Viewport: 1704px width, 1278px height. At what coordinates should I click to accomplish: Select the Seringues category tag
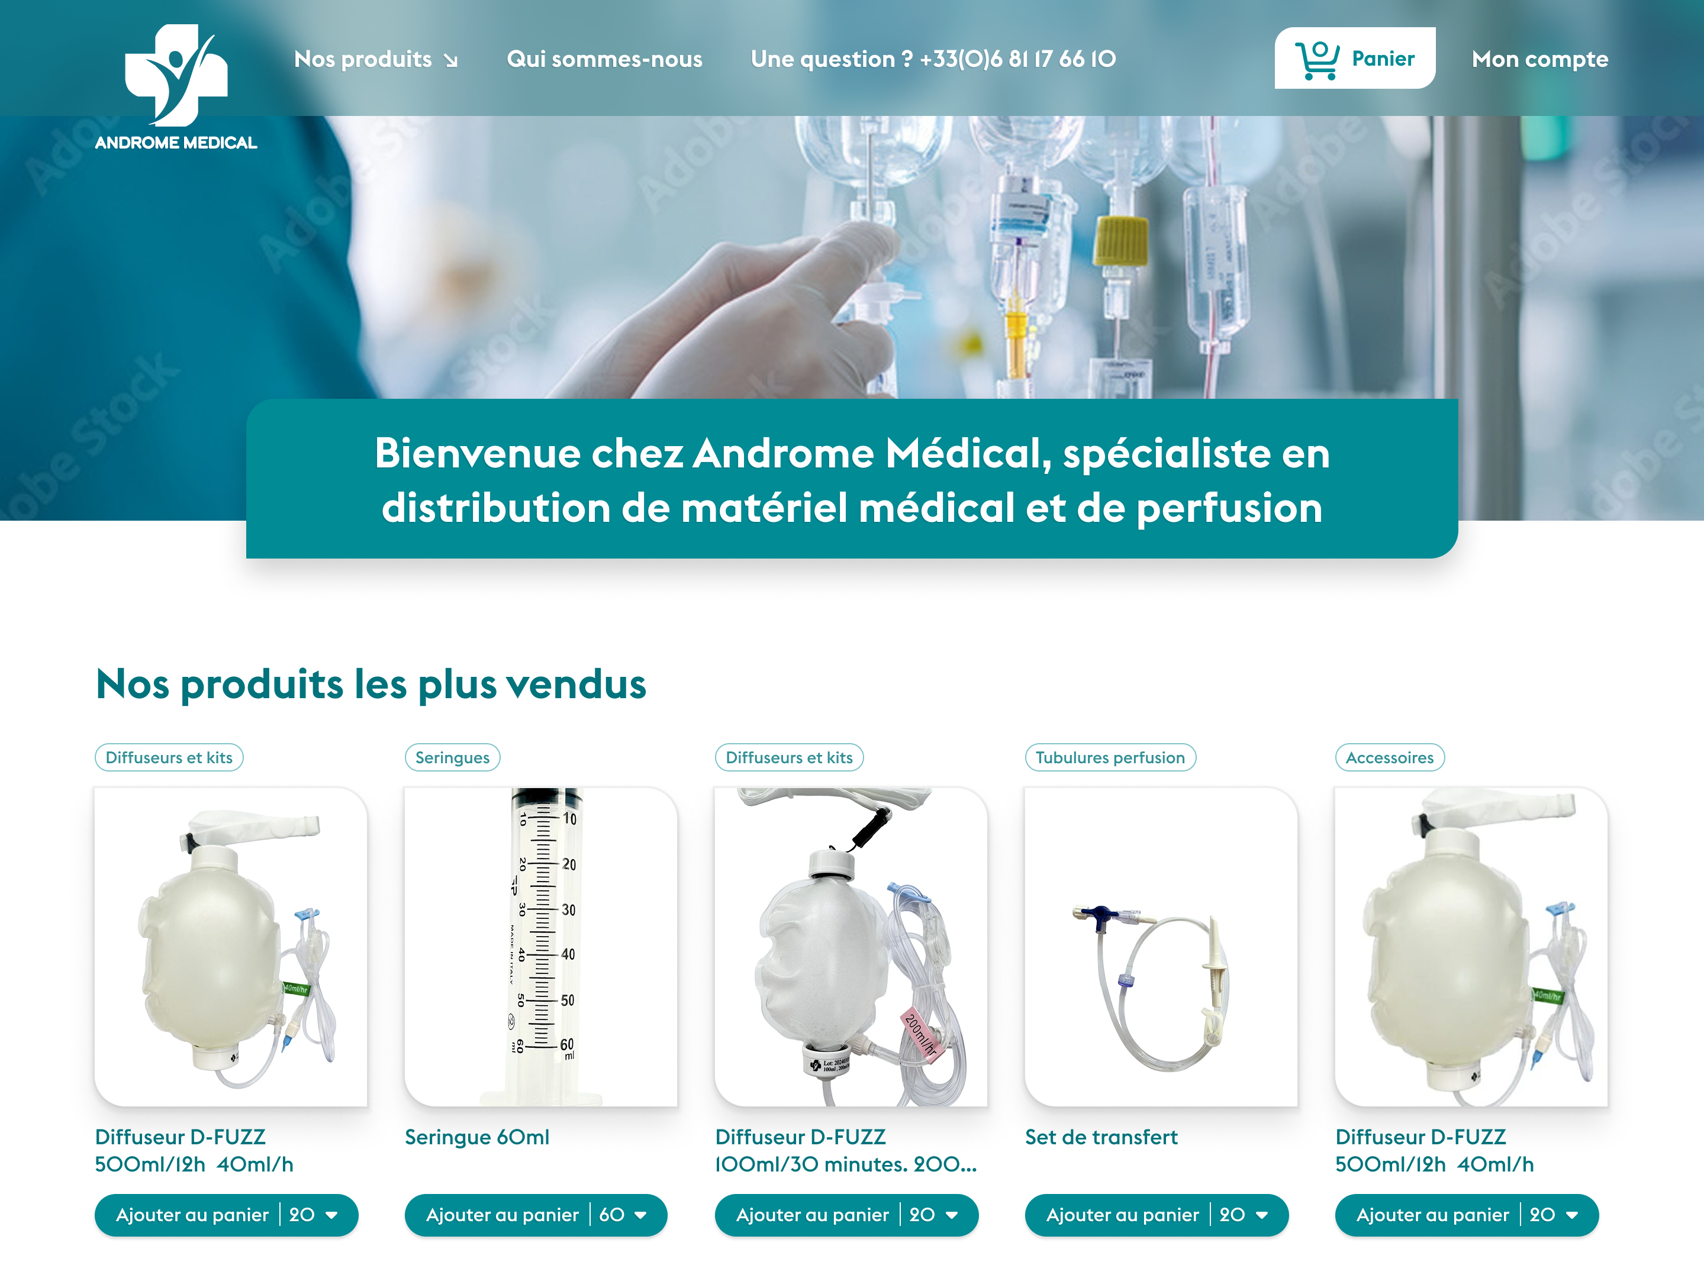[452, 757]
